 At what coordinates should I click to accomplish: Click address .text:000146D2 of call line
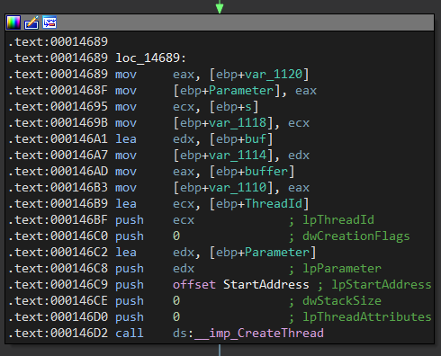58,333
